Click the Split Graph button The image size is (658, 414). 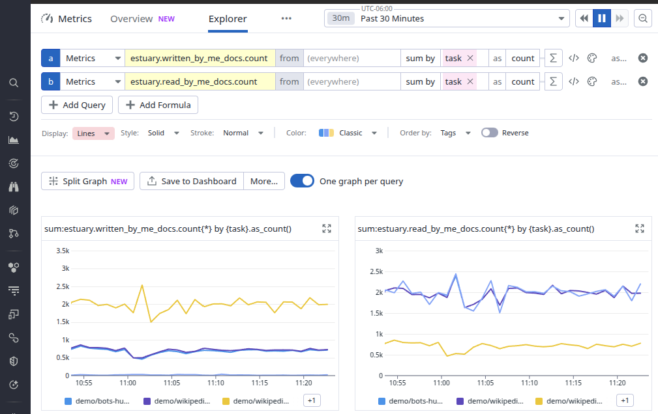87,181
